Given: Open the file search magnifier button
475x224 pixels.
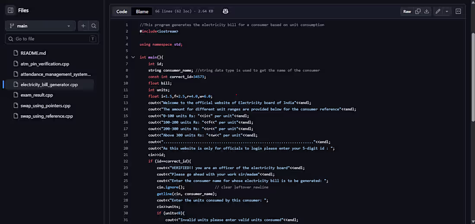Looking at the screenshot, I should (x=94, y=26).
